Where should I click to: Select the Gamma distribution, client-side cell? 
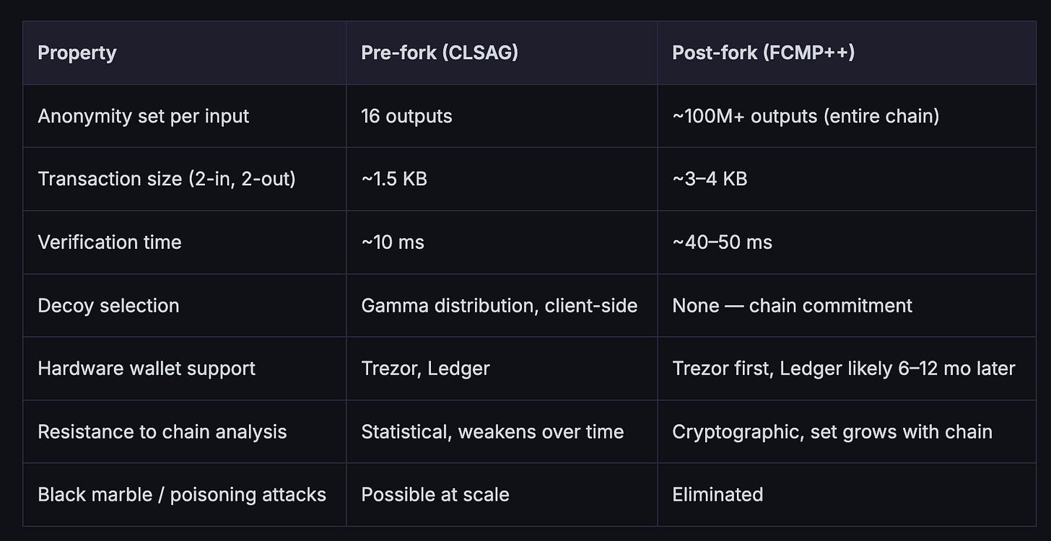click(500, 305)
